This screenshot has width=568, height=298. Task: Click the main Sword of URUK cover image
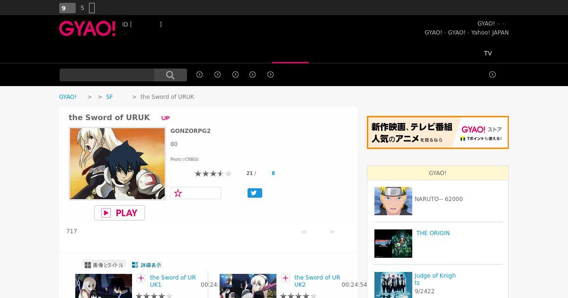(x=117, y=163)
